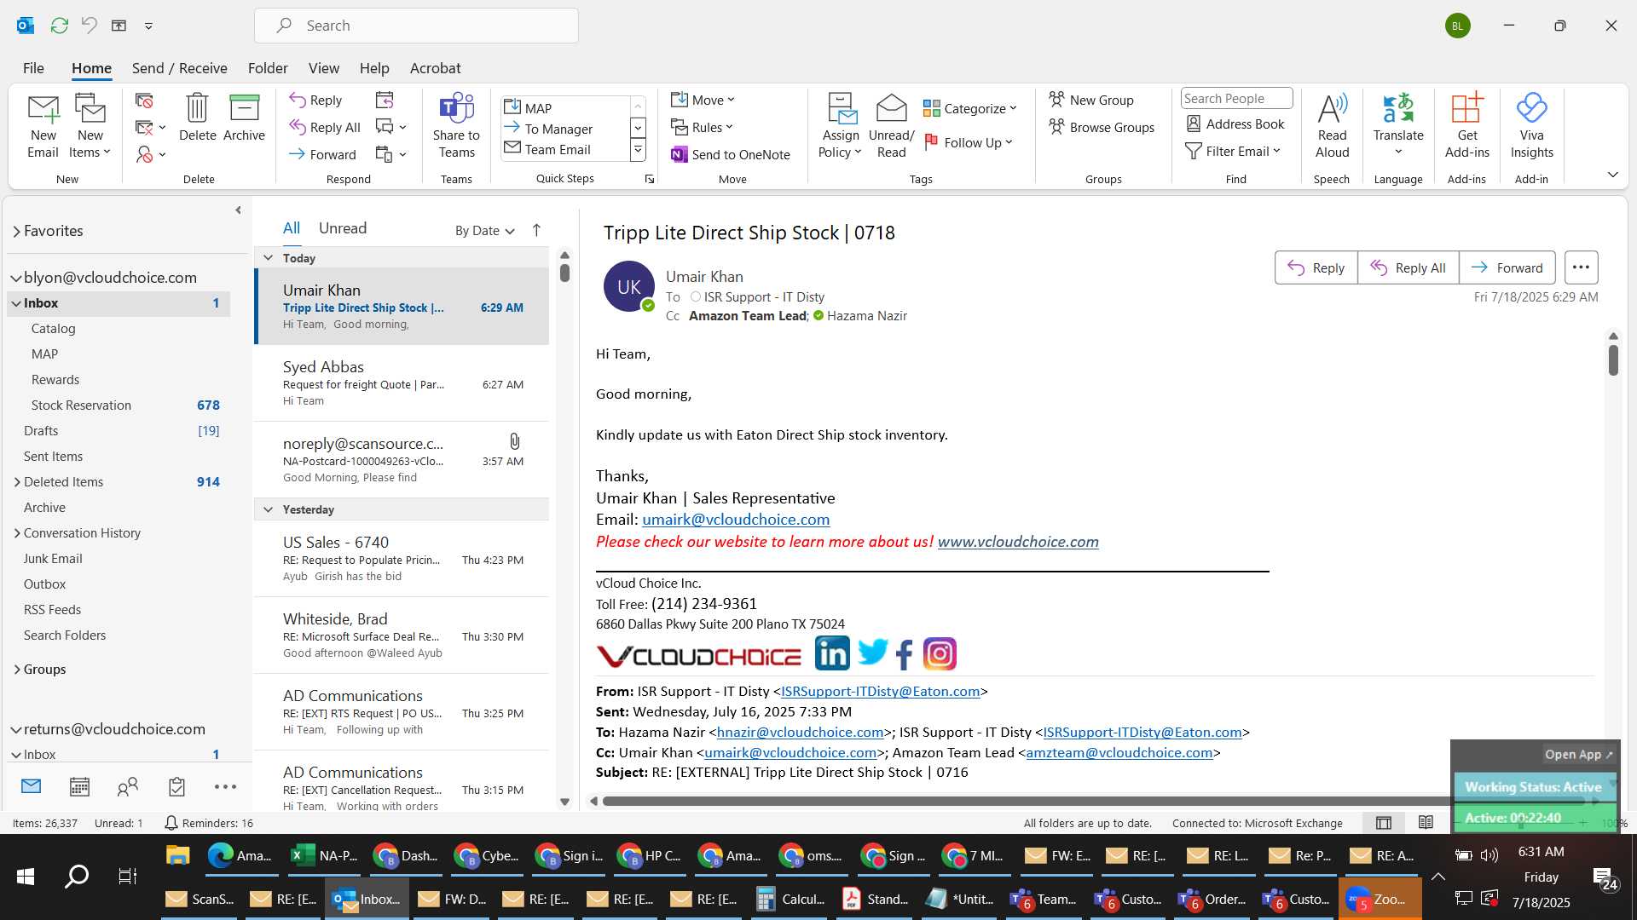Click Reply All in Respond group
The height and width of the screenshot is (920, 1637).
[x=325, y=127]
